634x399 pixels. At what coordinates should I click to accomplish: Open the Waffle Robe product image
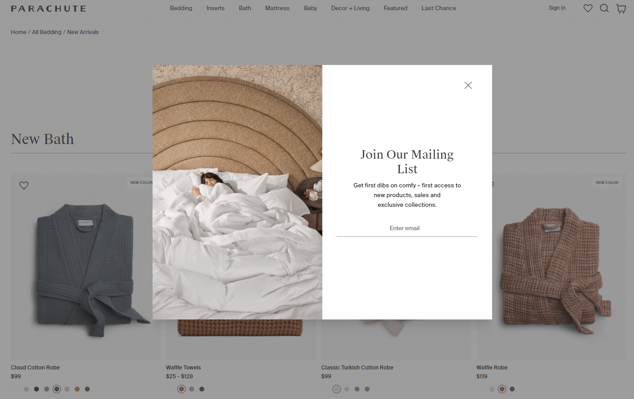551,266
